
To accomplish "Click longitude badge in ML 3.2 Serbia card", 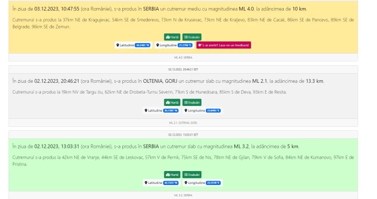I will (x=213, y=183).
